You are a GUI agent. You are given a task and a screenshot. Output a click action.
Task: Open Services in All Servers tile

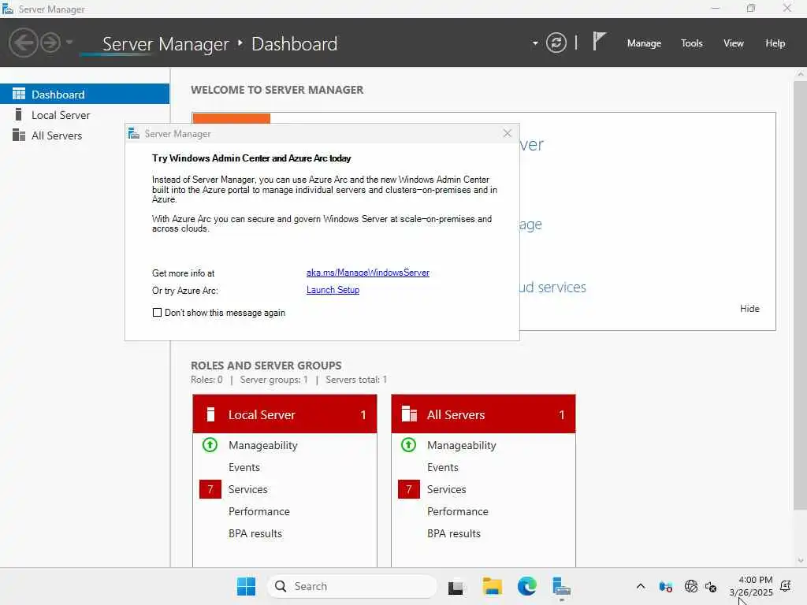click(446, 489)
